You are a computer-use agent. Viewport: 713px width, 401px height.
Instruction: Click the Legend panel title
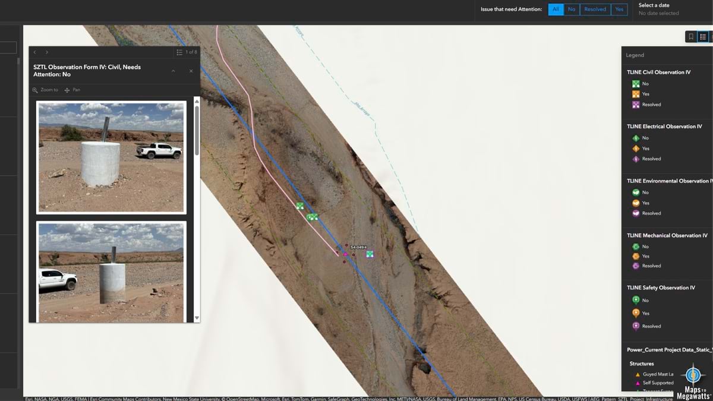click(635, 55)
